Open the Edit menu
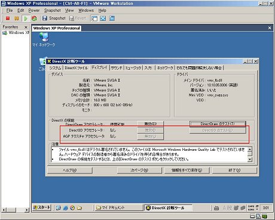Viewport: 275px width, 220px height. (20, 10)
